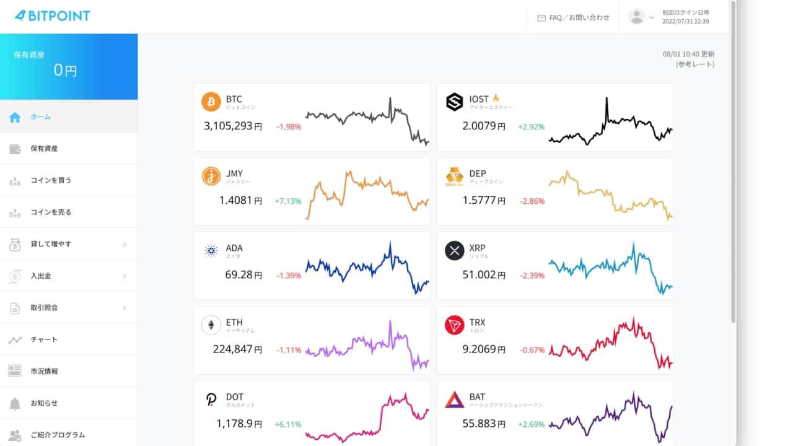Viewport: 793px width, 446px height.
Task: Click the BITPOINT logo
Action: [52, 15]
